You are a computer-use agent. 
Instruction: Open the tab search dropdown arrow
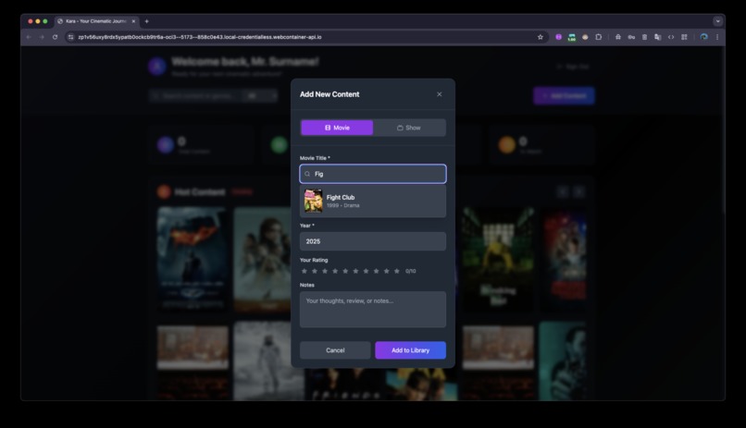point(718,21)
